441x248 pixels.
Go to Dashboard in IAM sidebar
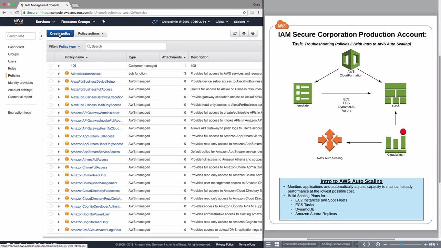click(16, 47)
